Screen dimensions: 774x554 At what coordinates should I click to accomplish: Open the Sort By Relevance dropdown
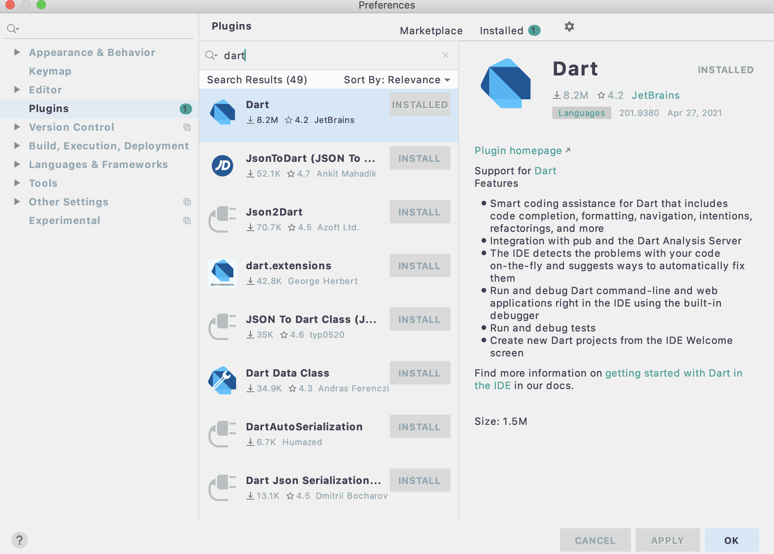[x=397, y=80]
